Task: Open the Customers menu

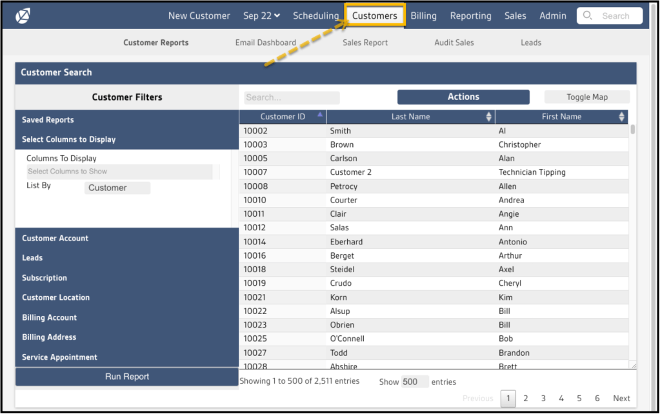Action: point(374,15)
